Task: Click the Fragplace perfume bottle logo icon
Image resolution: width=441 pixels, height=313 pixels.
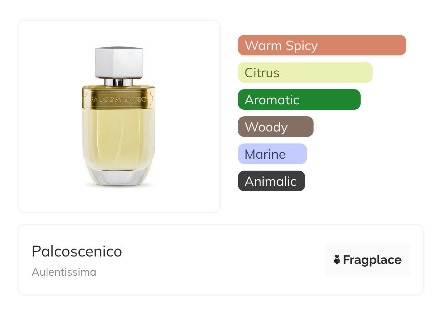Action: [337, 260]
